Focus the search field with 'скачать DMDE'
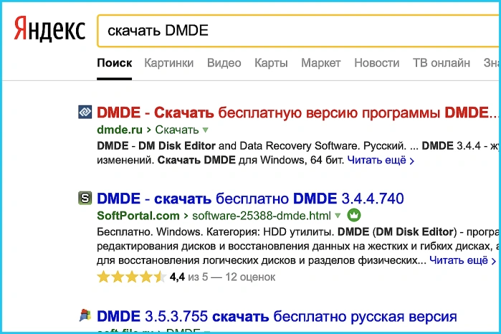Image resolution: width=501 pixels, height=334 pixels. coord(298,31)
